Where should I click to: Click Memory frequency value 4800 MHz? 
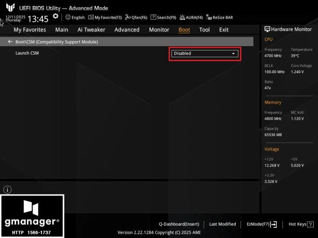click(x=273, y=119)
